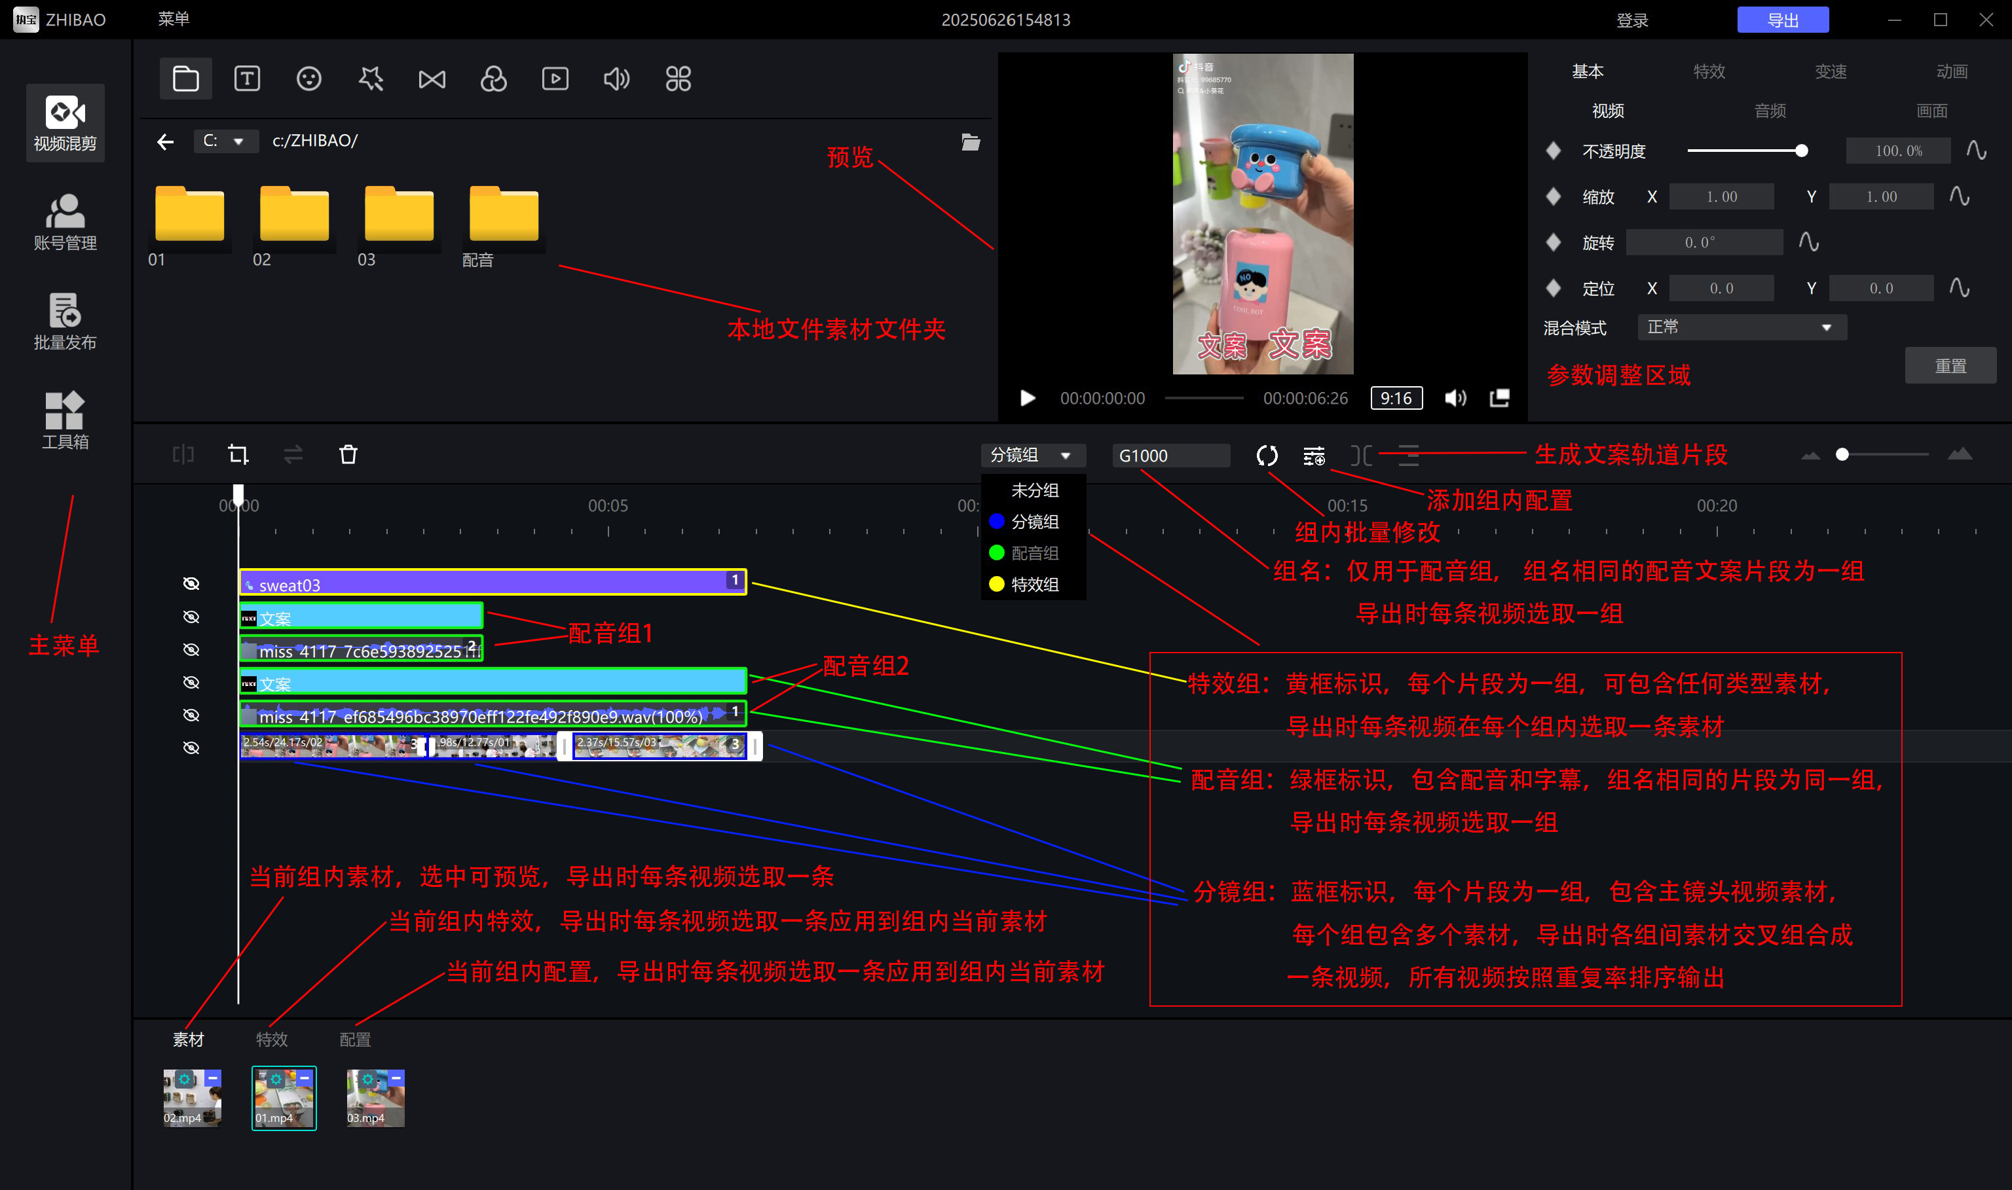Toggle visibility of the video clips track
Image resolution: width=2012 pixels, height=1190 pixels.
[191, 748]
